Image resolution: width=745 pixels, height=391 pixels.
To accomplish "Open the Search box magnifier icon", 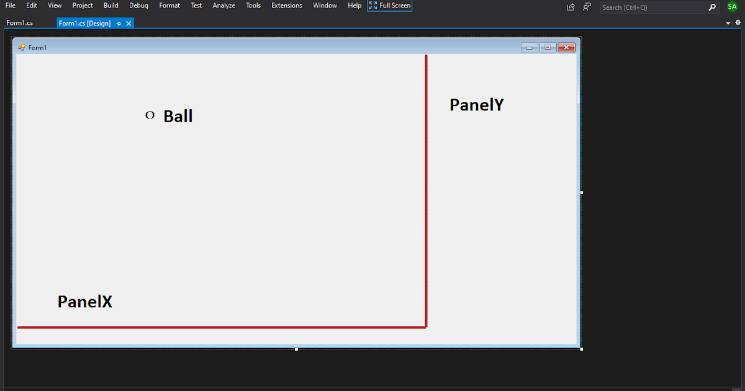I will point(711,7).
